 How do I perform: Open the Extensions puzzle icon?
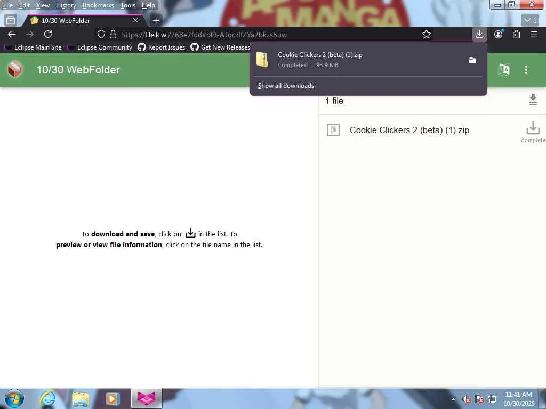point(516,34)
